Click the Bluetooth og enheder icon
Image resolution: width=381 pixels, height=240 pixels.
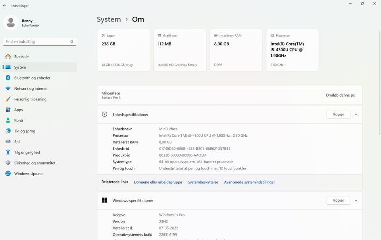click(8, 78)
